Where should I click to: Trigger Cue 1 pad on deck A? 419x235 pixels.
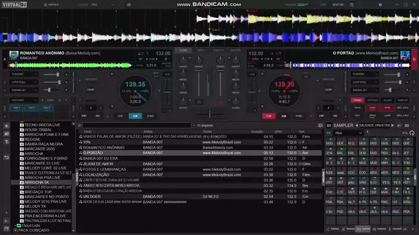(16, 107)
